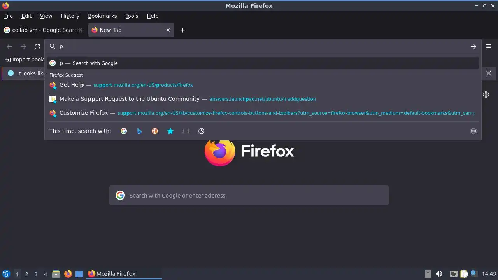Go forward to next page
The height and width of the screenshot is (280, 498).
click(23, 47)
